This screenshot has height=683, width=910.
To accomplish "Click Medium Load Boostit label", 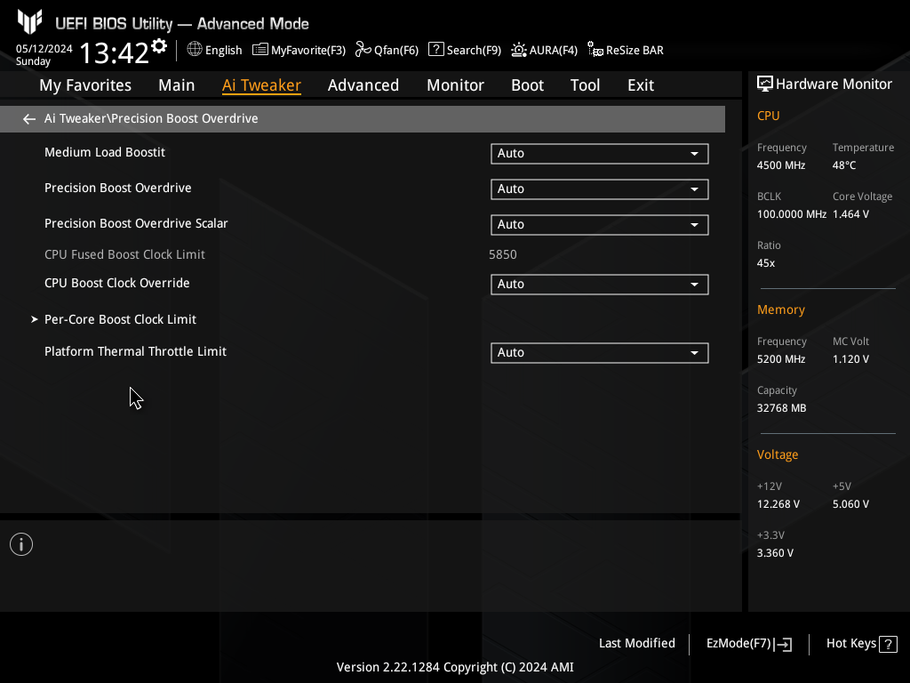I will (105, 152).
